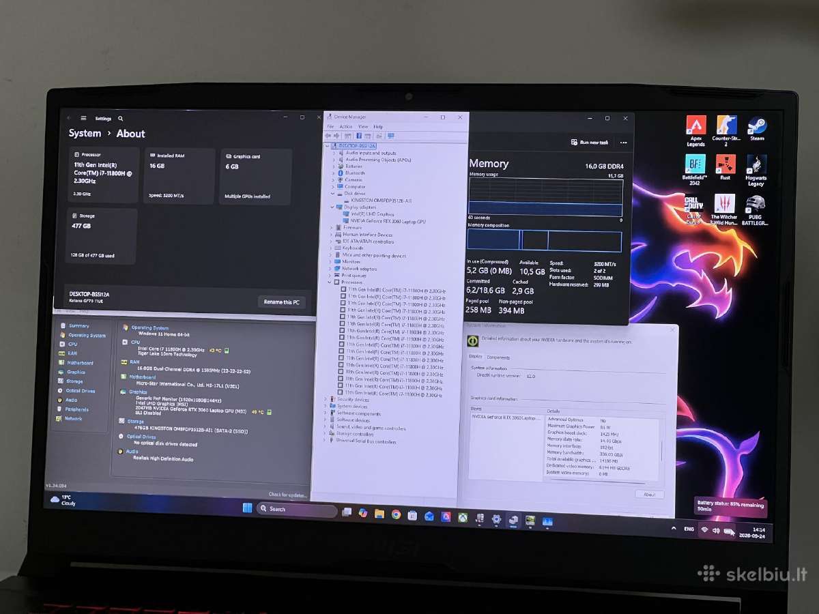Click ENG language indicator in tray
The width and height of the screenshot is (819, 614).
pos(689,529)
